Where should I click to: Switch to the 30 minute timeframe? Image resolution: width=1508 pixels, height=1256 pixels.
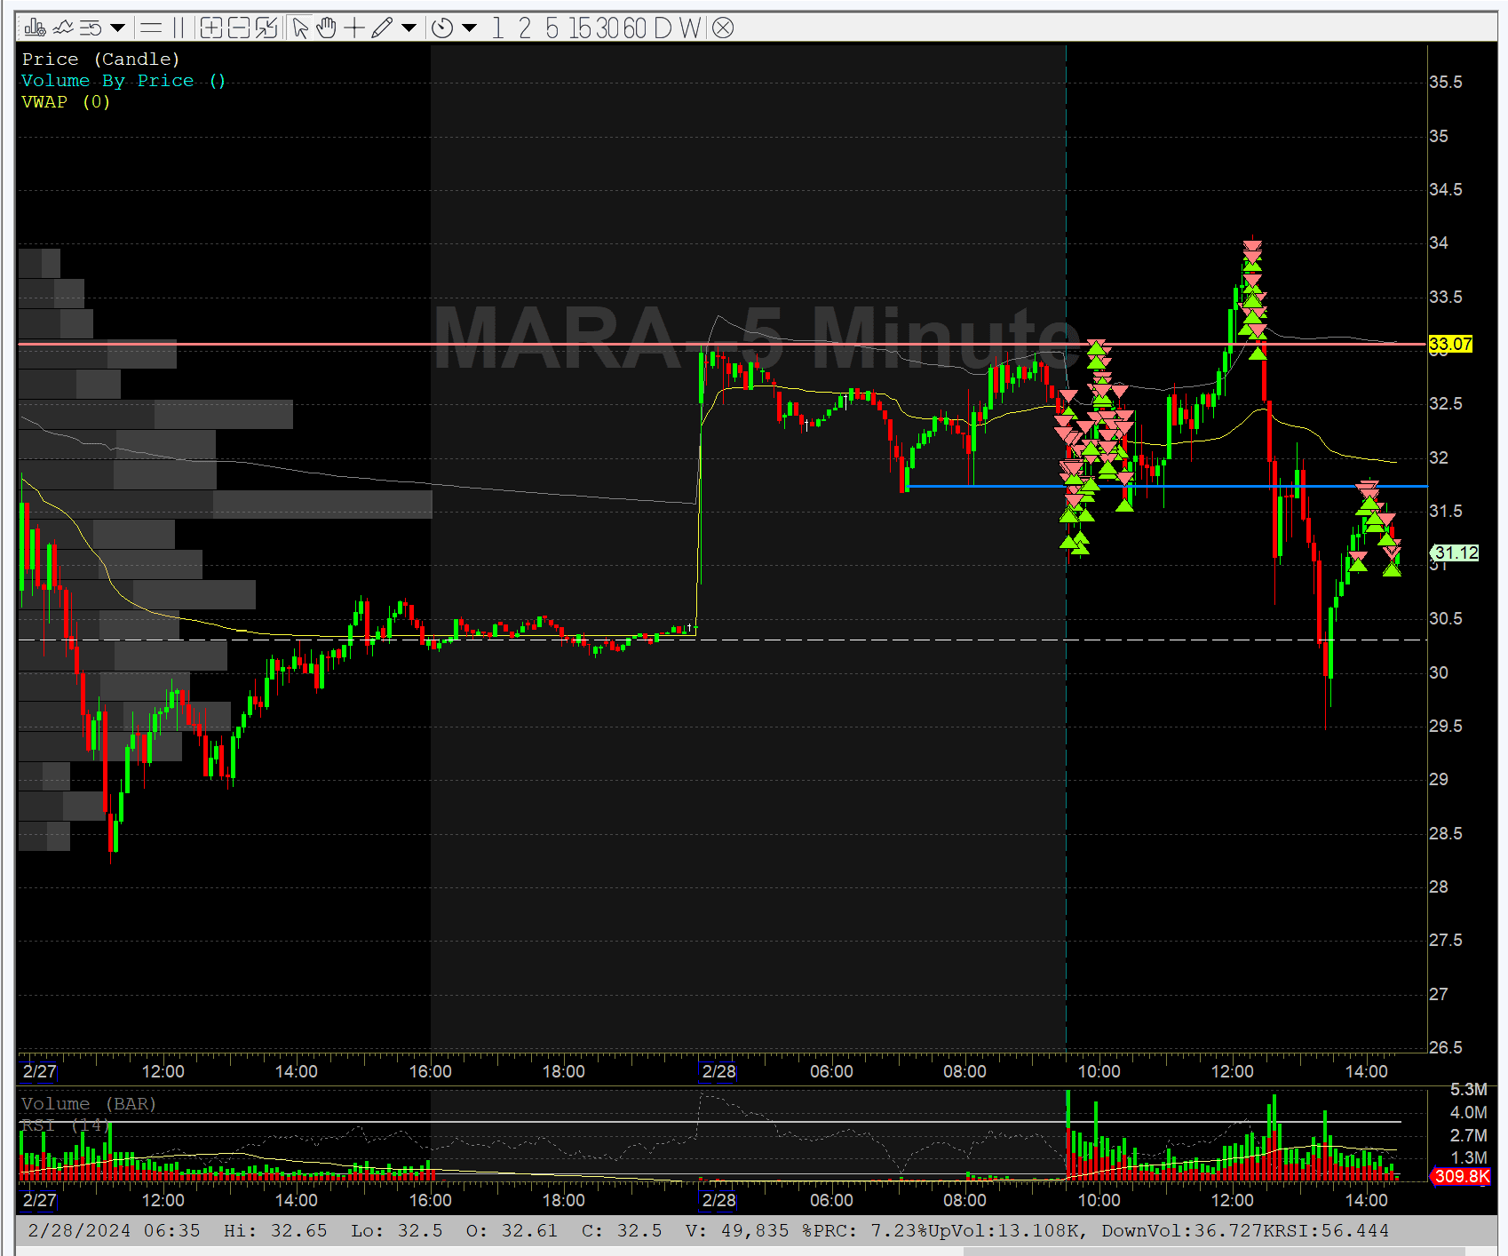[607, 28]
